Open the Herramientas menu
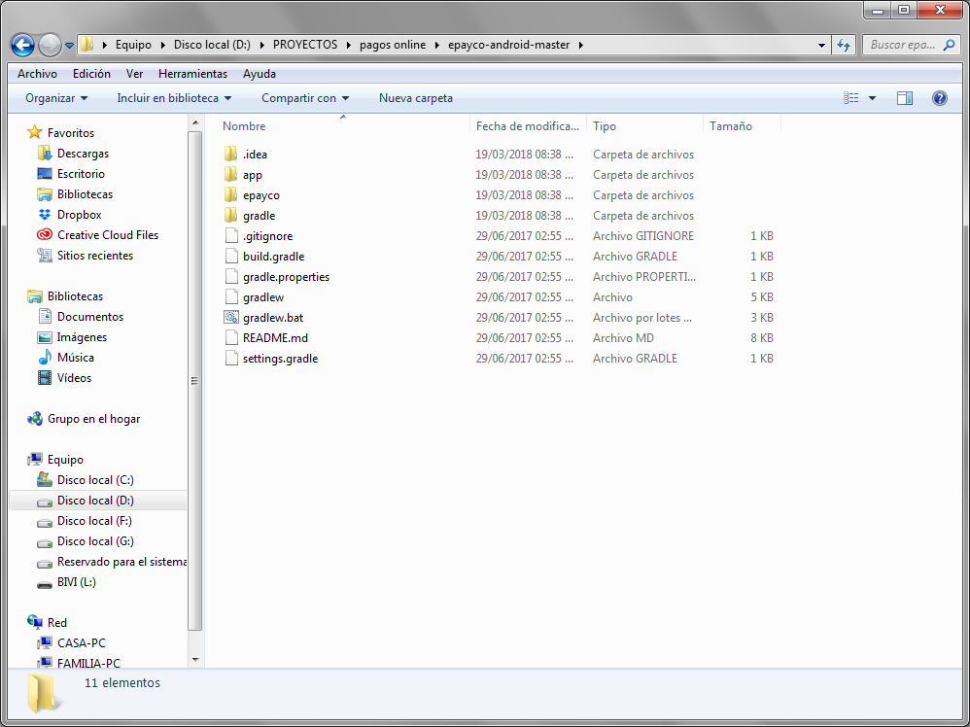Image resolution: width=970 pixels, height=727 pixels. [x=192, y=74]
